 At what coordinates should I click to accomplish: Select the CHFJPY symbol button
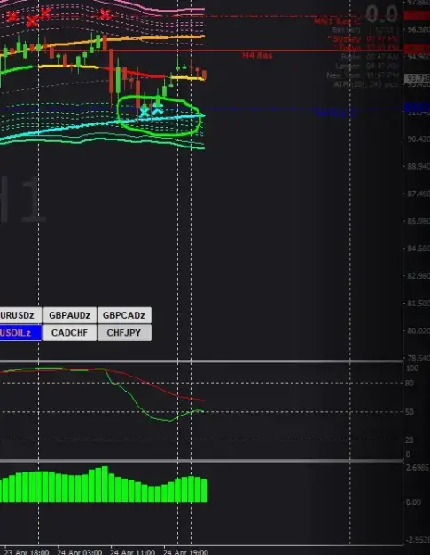[124, 332]
